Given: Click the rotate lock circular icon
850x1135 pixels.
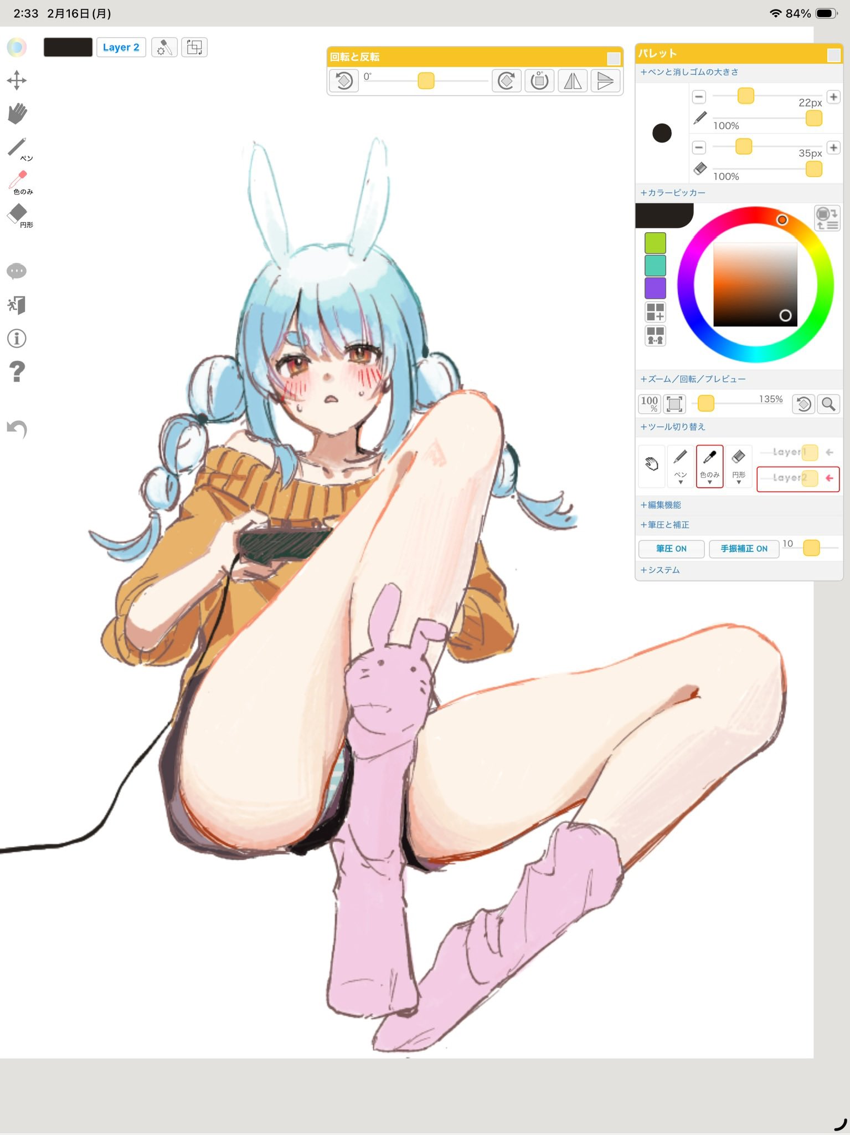Looking at the screenshot, I should click(x=539, y=81).
